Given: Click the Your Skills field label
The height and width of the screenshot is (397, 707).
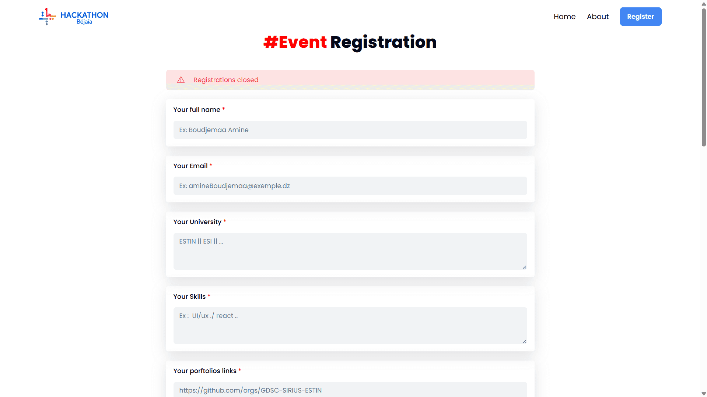Looking at the screenshot, I should [x=189, y=296].
